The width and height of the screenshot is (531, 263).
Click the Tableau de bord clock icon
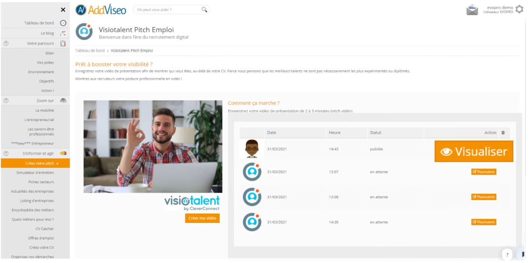tap(63, 23)
